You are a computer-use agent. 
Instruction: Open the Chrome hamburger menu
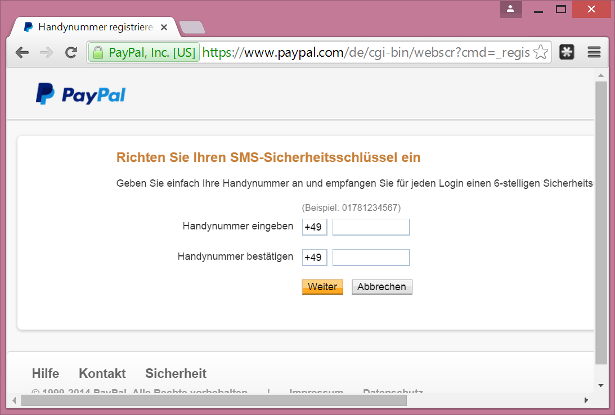coord(594,52)
